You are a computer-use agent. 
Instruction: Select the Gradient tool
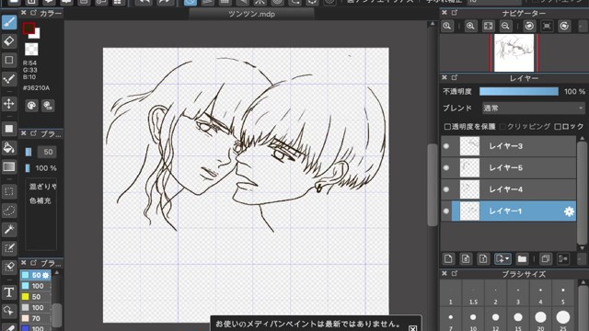click(x=9, y=166)
